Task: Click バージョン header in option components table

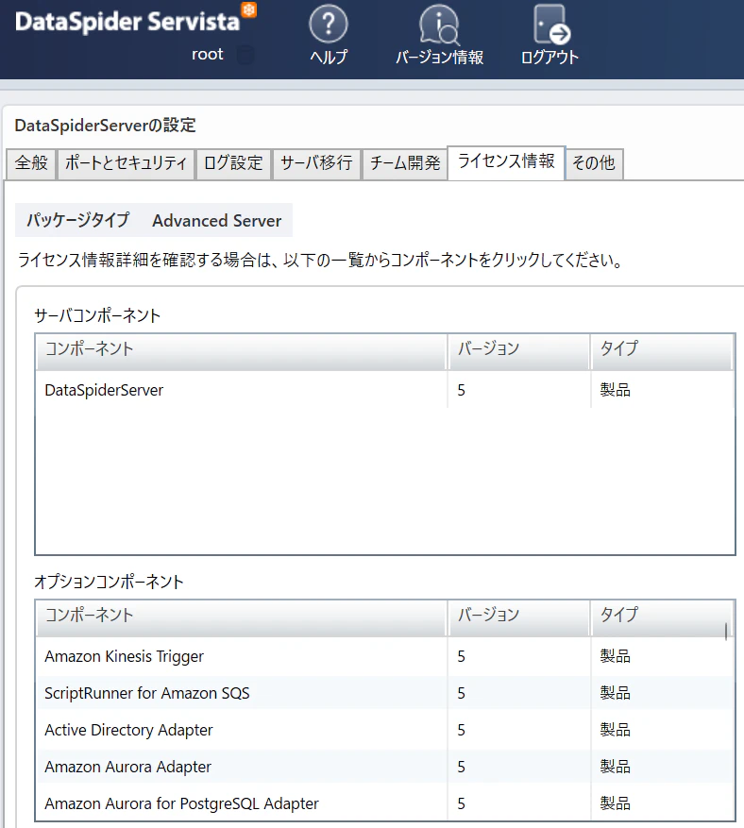Action: (x=519, y=617)
